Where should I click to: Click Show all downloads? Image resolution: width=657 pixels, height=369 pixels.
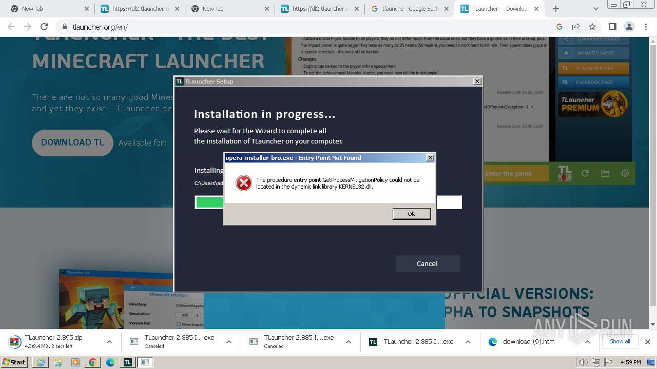pyautogui.click(x=620, y=341)
